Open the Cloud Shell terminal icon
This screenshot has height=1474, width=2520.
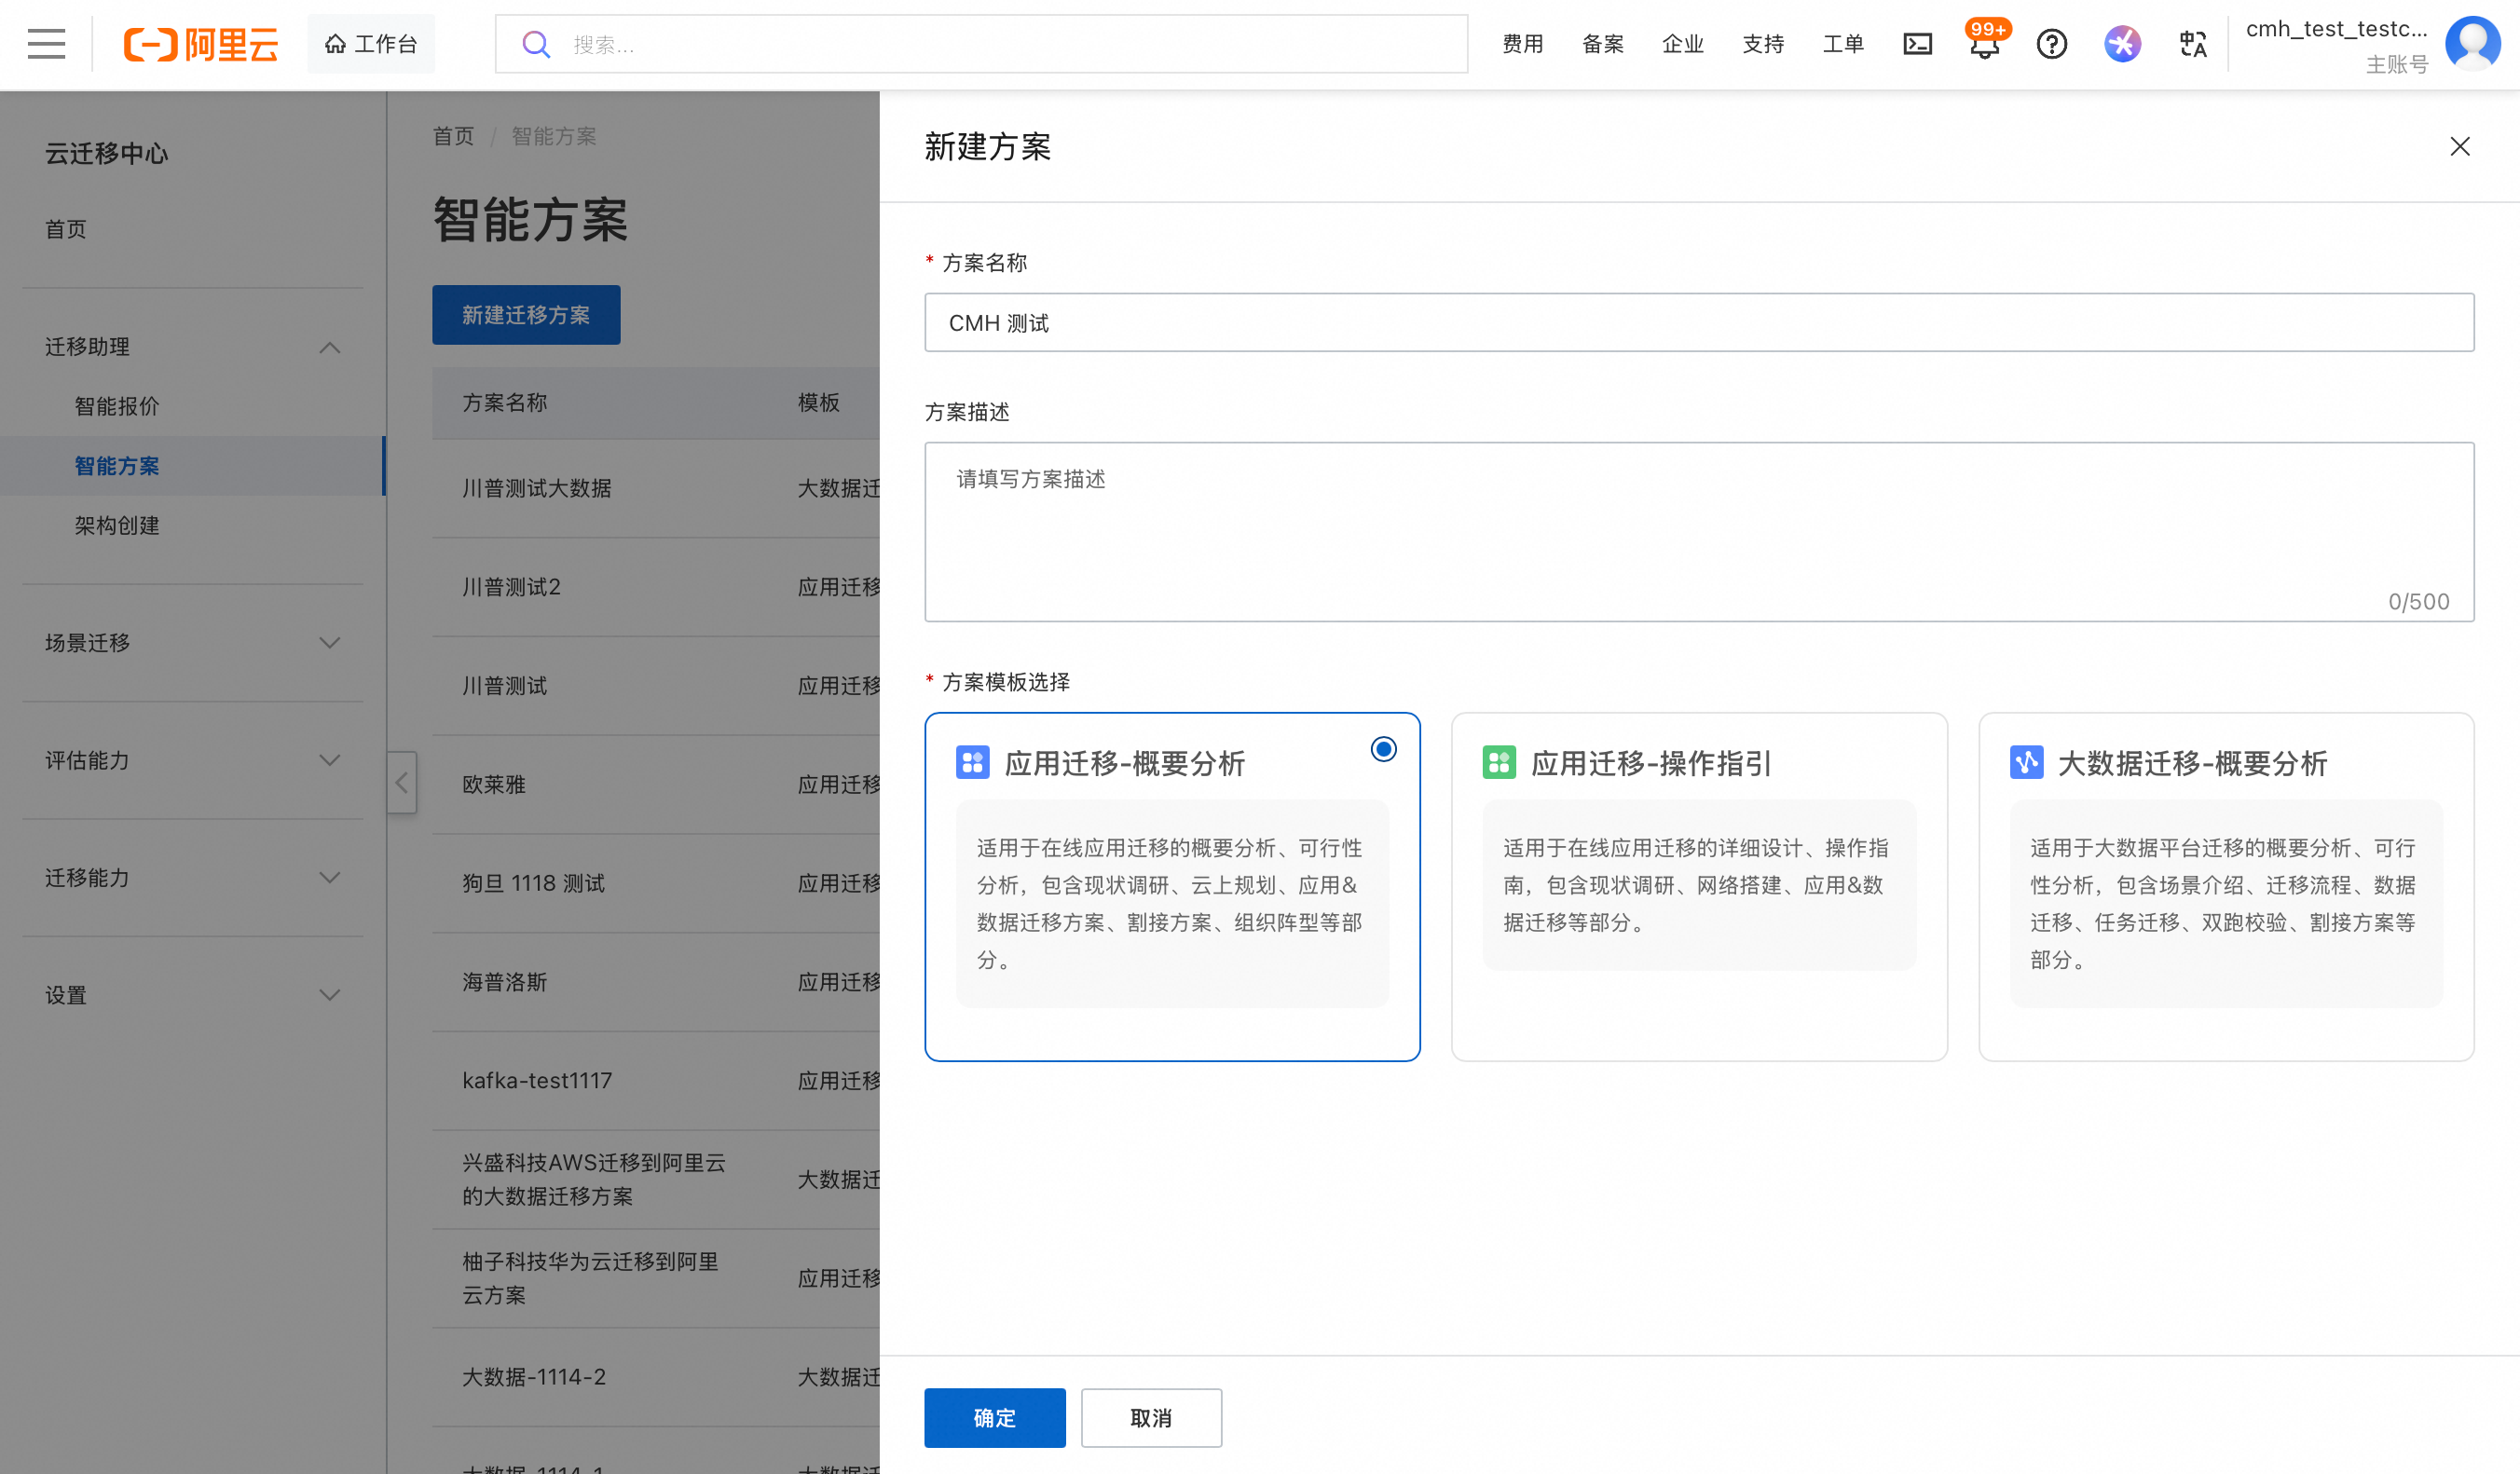pyautogui.click(x=1917, y=44)
